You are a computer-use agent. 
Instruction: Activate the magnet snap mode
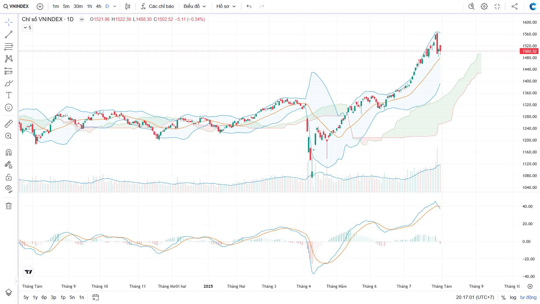pos(9,152)
